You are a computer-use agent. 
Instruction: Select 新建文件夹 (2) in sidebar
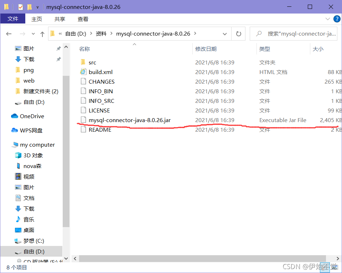pyautogui.click(x=41, y=91)
